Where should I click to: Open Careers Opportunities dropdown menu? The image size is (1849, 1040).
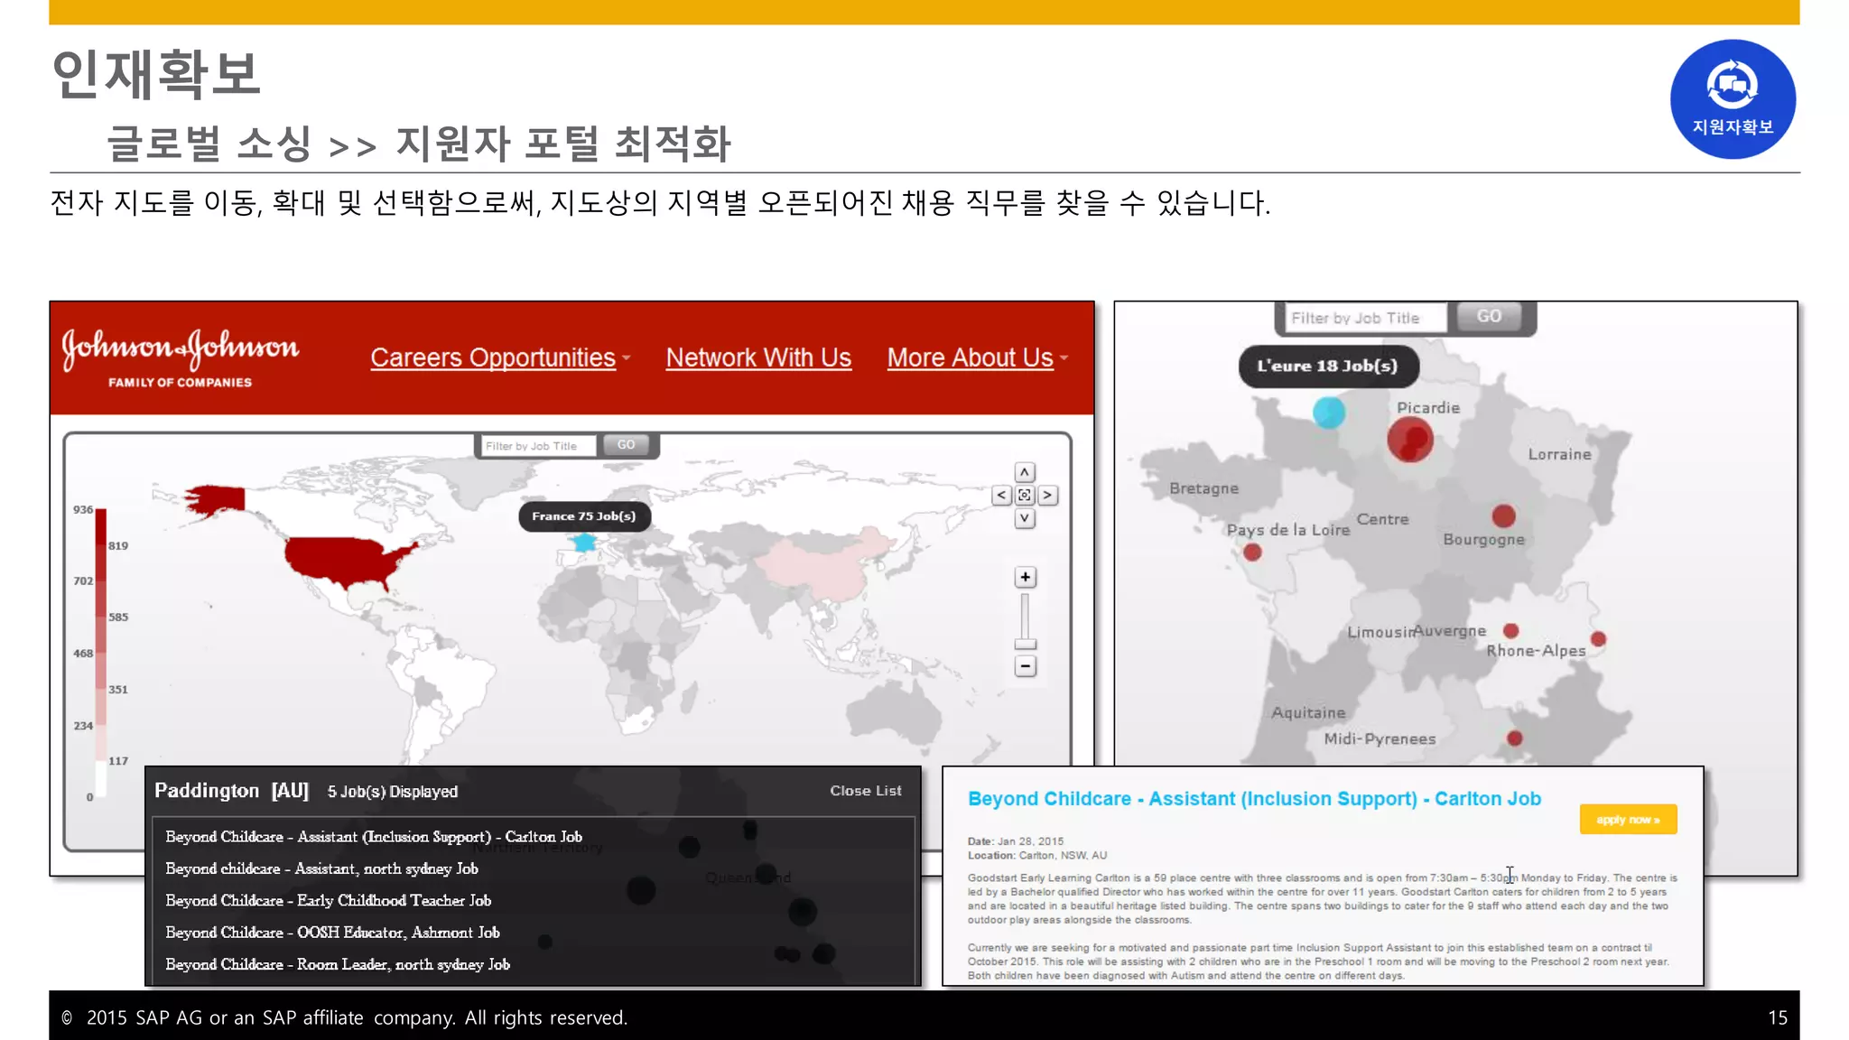500,357
